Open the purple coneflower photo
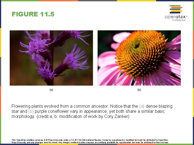Image resolution: width=194 pixels, height=145 pixels. click(139, 58)
